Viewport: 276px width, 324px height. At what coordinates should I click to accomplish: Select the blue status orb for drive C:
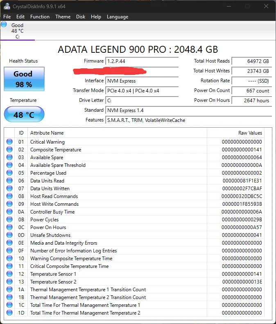coord(4,25)
